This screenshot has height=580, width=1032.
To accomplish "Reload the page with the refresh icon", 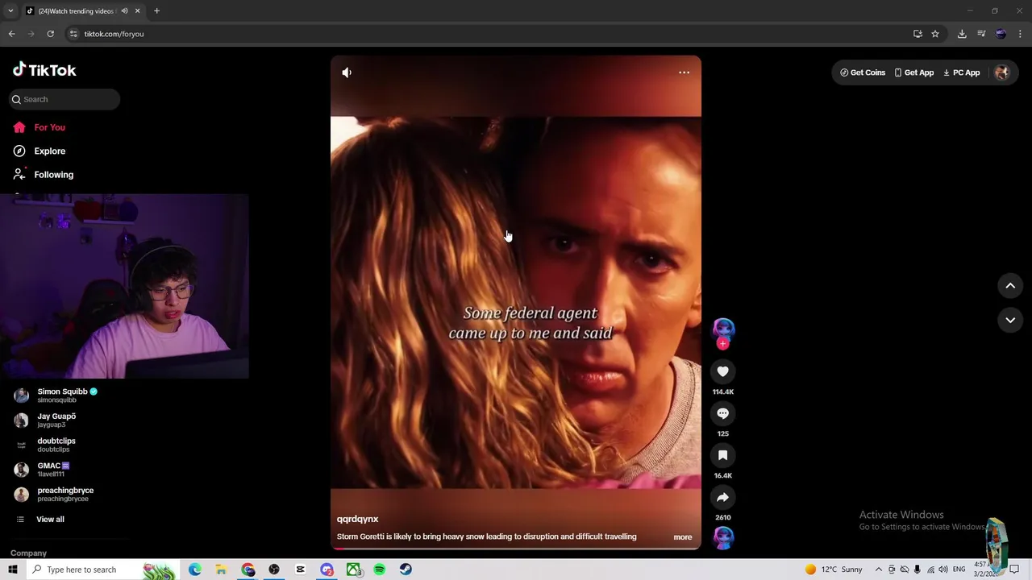I will point(50,34).
